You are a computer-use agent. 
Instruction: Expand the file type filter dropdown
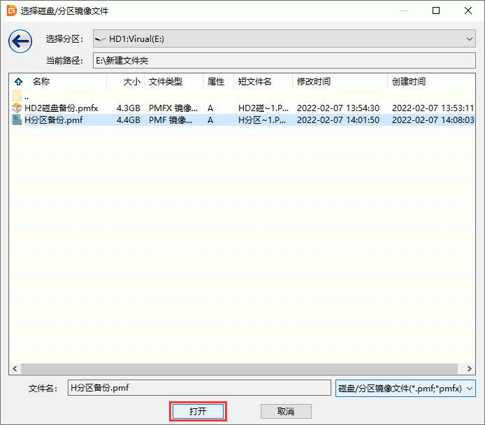click(405, 388)
